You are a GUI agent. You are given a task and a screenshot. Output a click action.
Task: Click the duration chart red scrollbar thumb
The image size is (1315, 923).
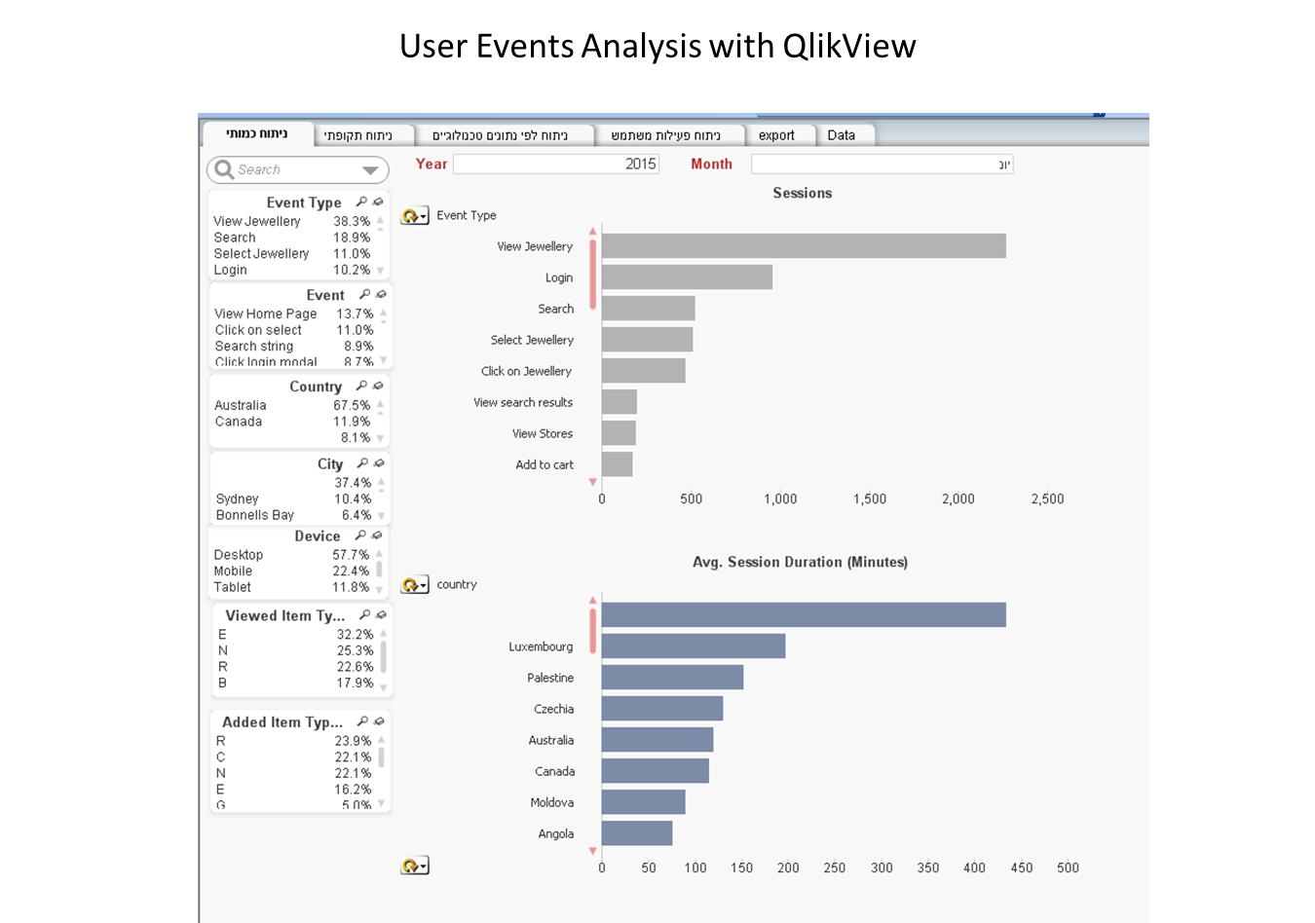(592, 630)
